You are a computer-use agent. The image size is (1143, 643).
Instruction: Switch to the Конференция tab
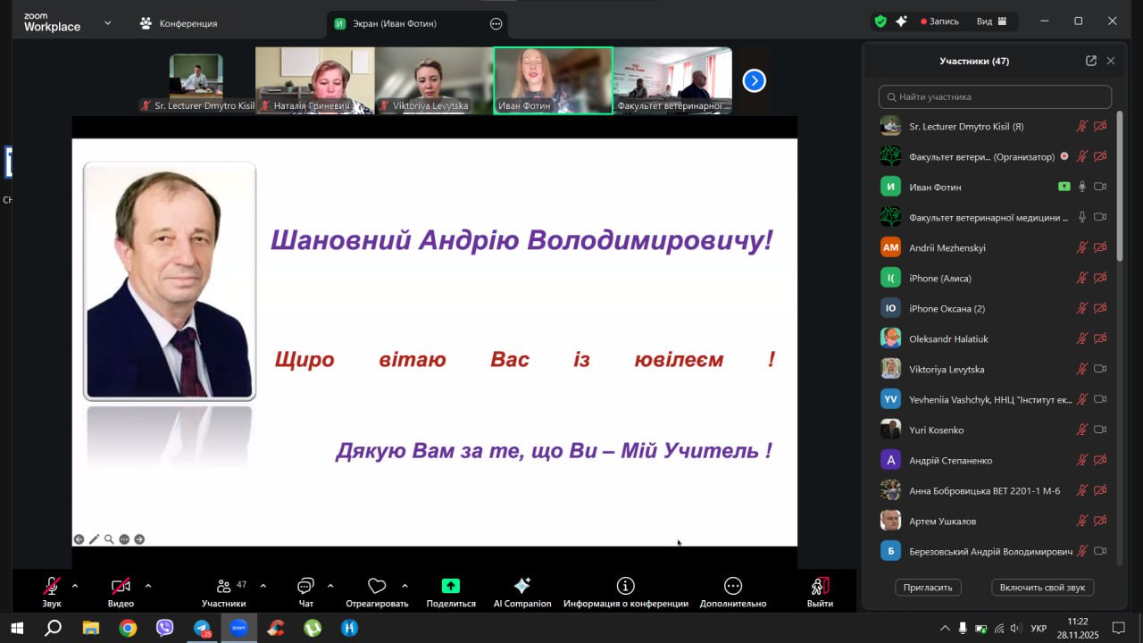(179, 23)
